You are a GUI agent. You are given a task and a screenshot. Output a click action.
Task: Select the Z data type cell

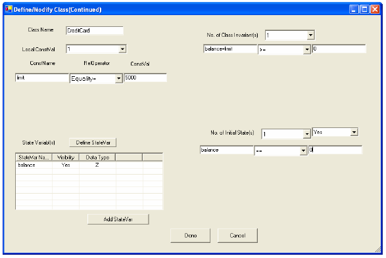click(97, 165)
